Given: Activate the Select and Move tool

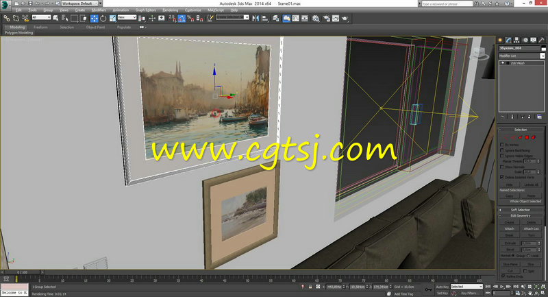Looking at the screenshot, I should 94,19.
